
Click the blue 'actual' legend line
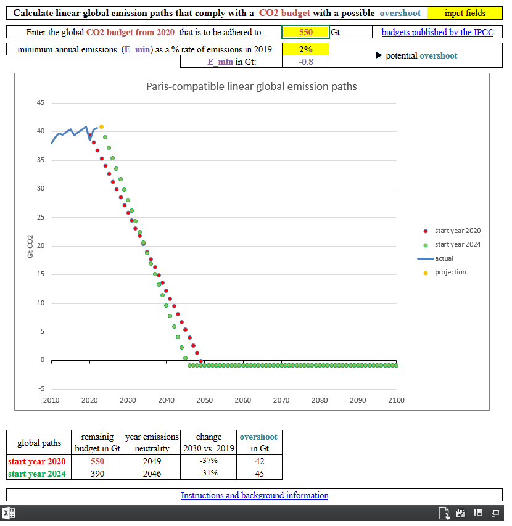coord(426,258)
